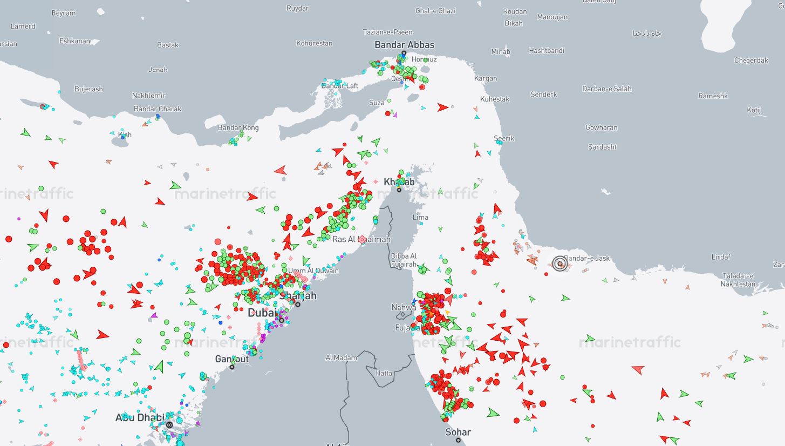The height and width of the screenshot is (446, 785).
Task: Click the large salmon vessel arrow south of Bandar Kong
Action: pyautogui.click(x=280, y=171)
